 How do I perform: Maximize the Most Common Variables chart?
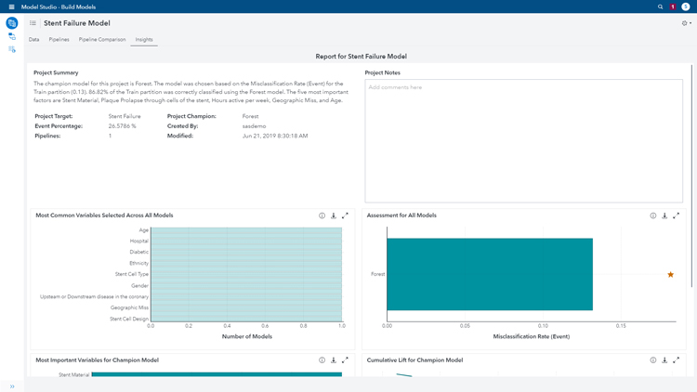[345, 216]
